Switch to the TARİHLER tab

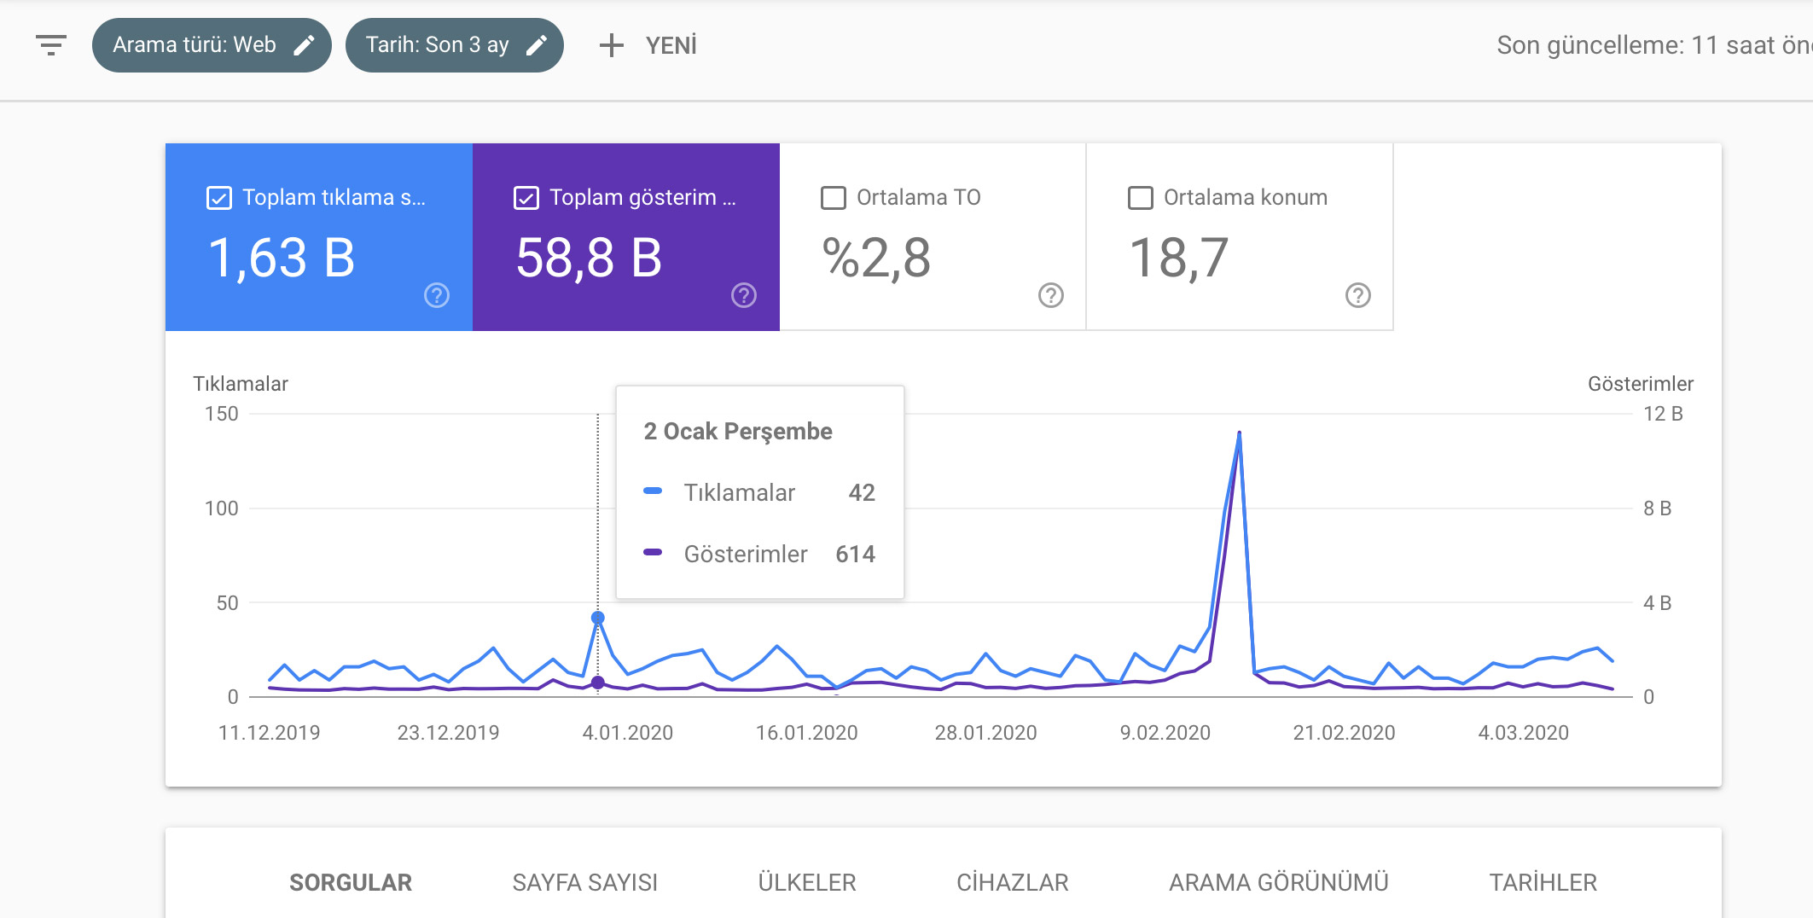click(1543, 882)
